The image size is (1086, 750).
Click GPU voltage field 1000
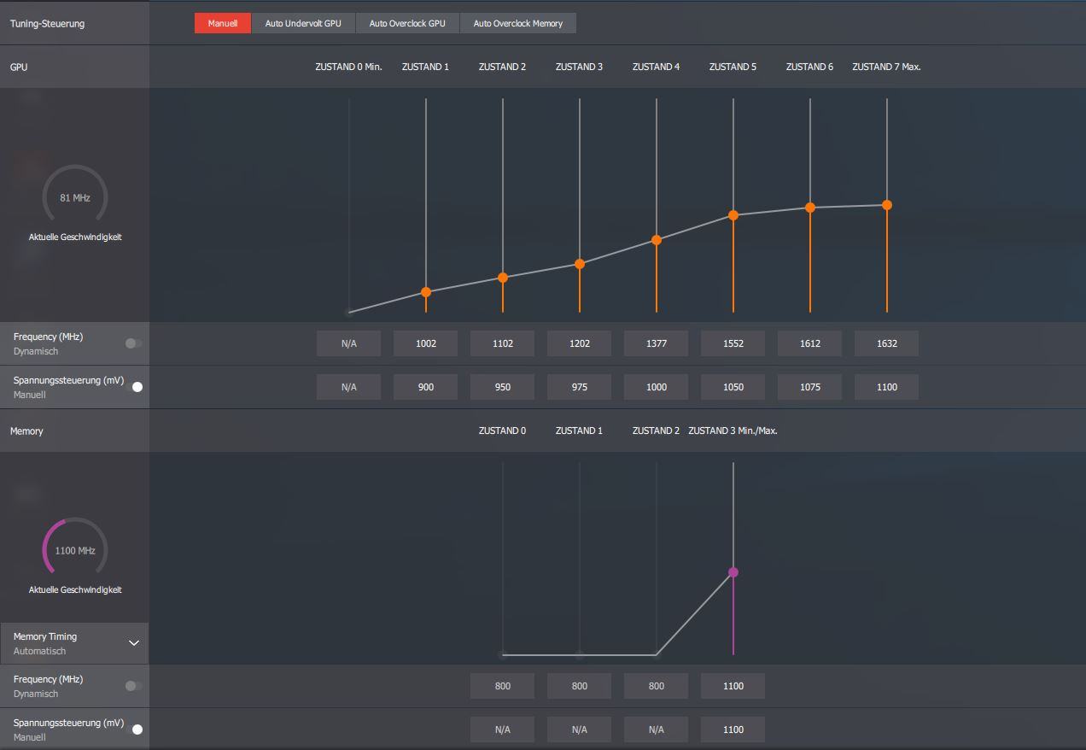point(657,387)
